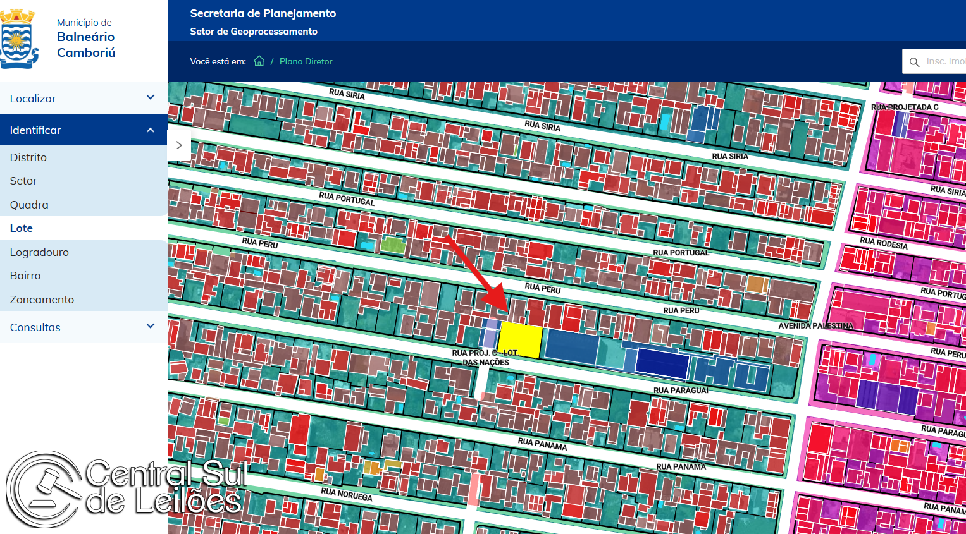Click the search magnifier icon
Viewport: 966px width, 534px height.
click(x=914, y=62)
